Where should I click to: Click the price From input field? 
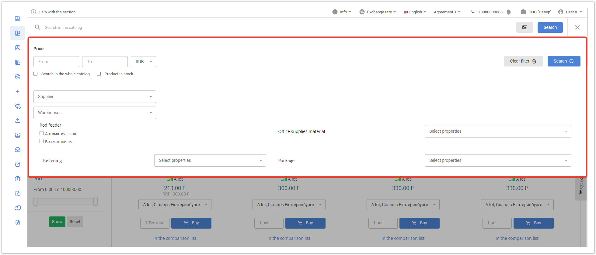tap(56, 62)
